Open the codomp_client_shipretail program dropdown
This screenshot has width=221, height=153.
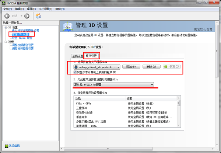[118, 67]
